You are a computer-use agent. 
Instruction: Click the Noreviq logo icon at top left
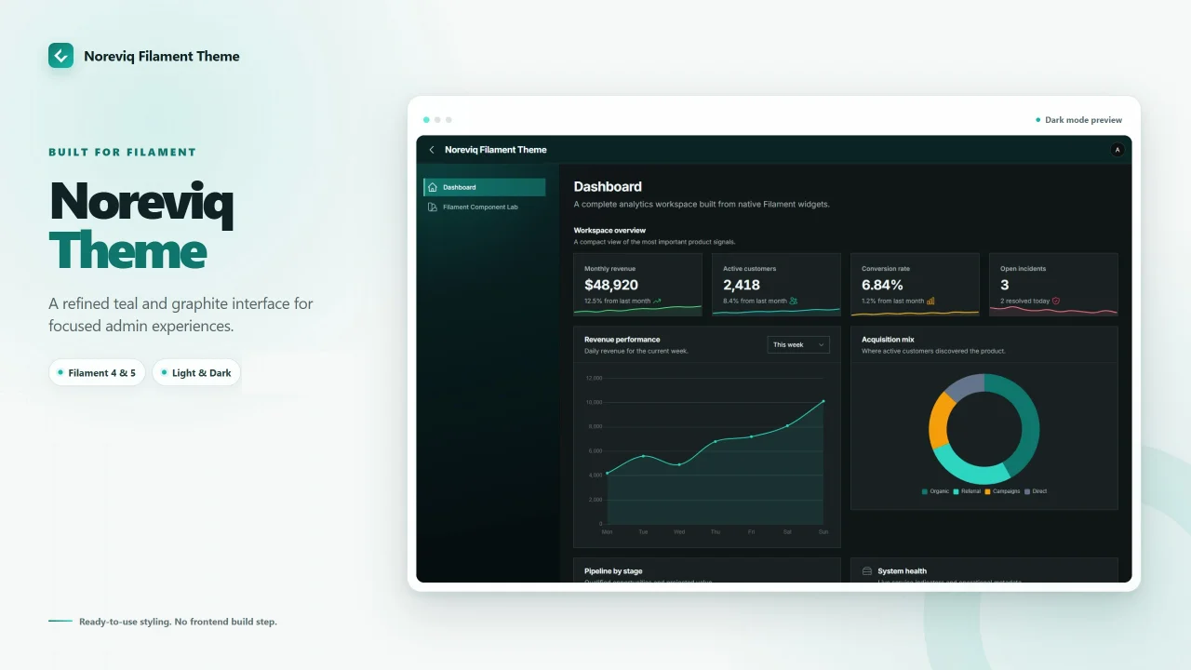coord(60,56)
